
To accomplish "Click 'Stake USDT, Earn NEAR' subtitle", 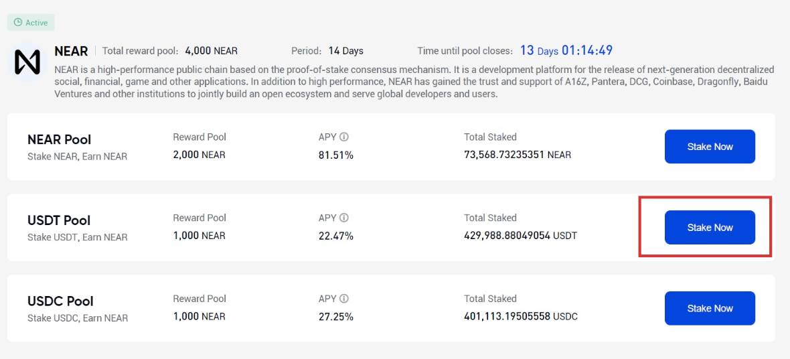I will tap(77, 238).
